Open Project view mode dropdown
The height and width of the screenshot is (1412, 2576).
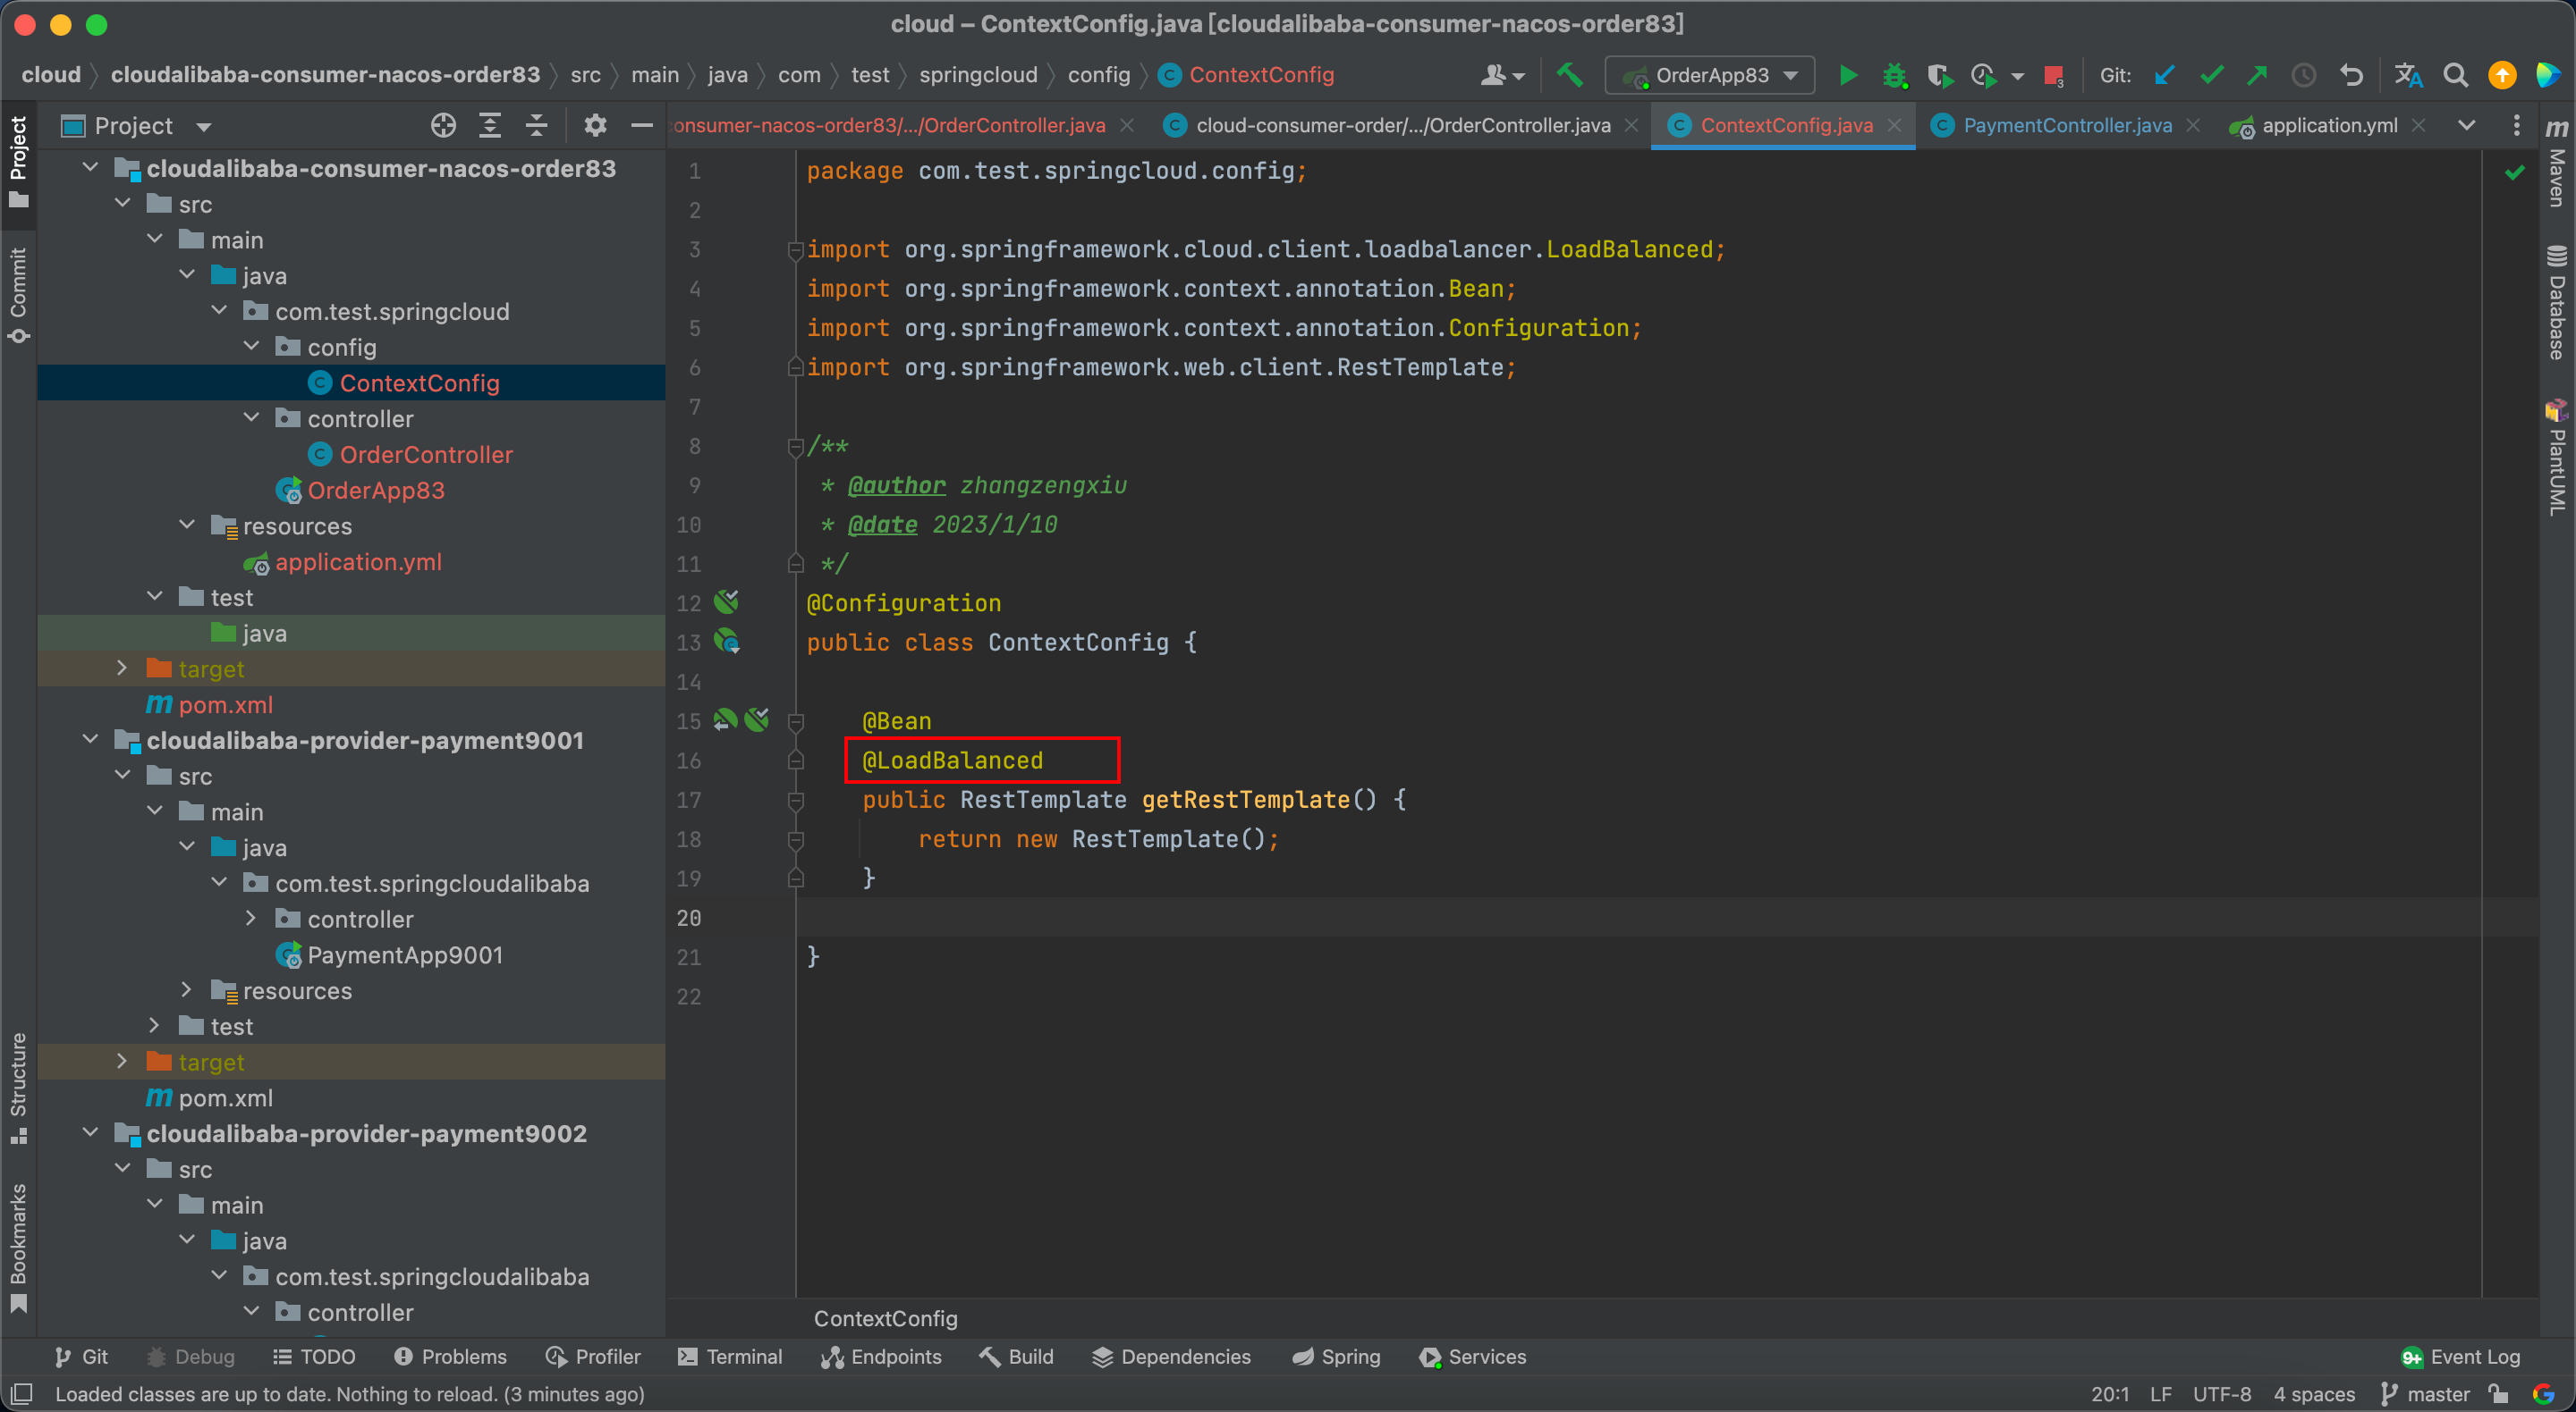[204, 126]
